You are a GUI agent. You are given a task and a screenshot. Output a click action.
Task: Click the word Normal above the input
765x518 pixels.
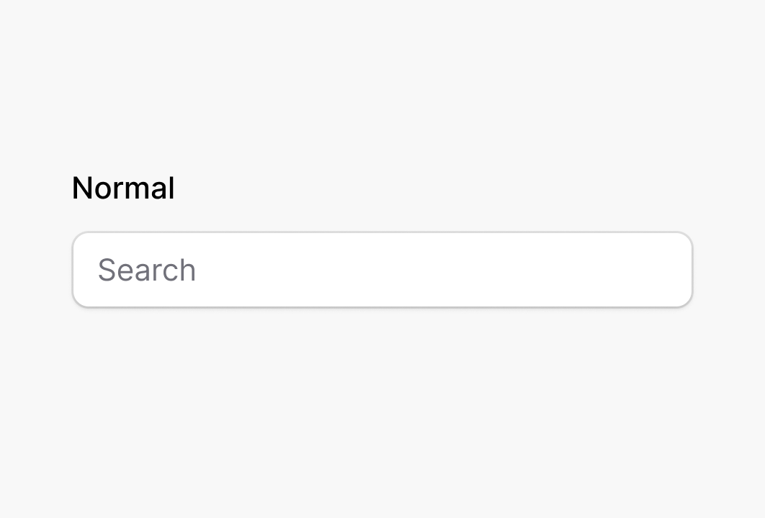tap(123, 188)
